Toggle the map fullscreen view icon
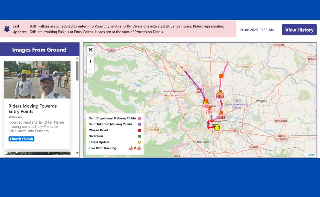The image size is (320, 197). point(91,50)
